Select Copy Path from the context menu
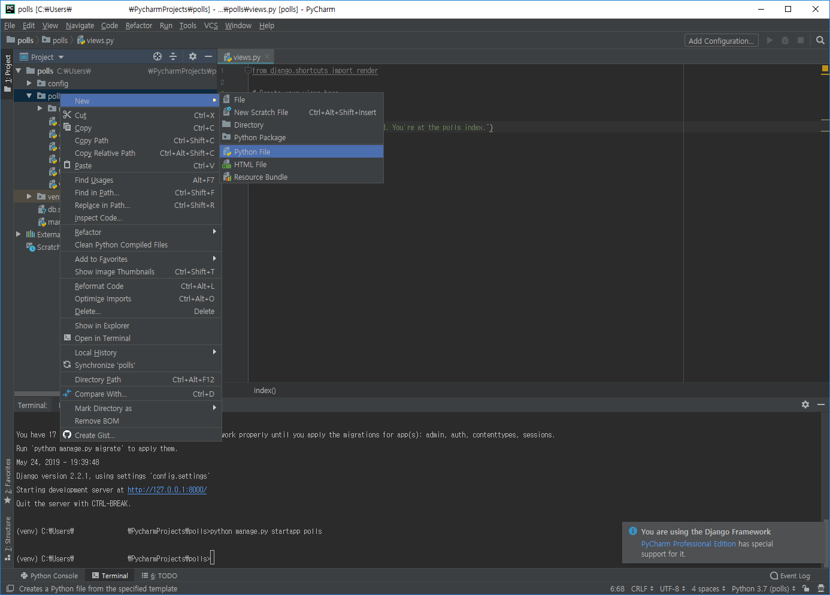Viewport: 830px width, 595px height. (141, 140)
